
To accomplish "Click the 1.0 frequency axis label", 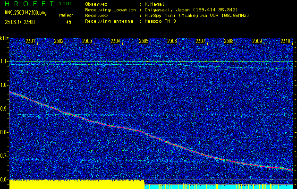I will [4, 85].
